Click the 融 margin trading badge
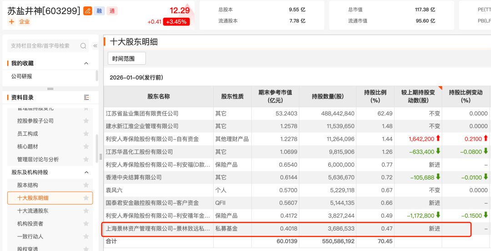Viewport: 491px width, 251px height. point(100,10)
